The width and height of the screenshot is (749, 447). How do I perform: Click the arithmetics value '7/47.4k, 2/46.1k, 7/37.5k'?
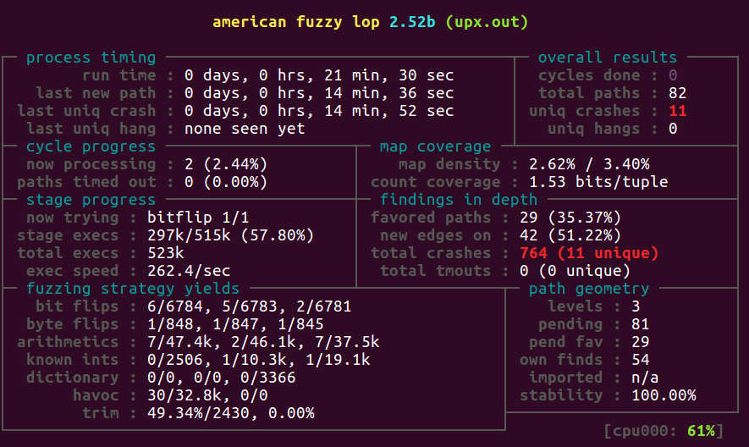263,342
